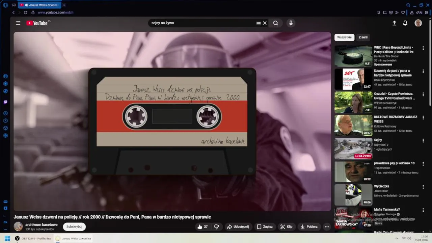
Task: Clear the search box with X
Action: tap(265, 23)
